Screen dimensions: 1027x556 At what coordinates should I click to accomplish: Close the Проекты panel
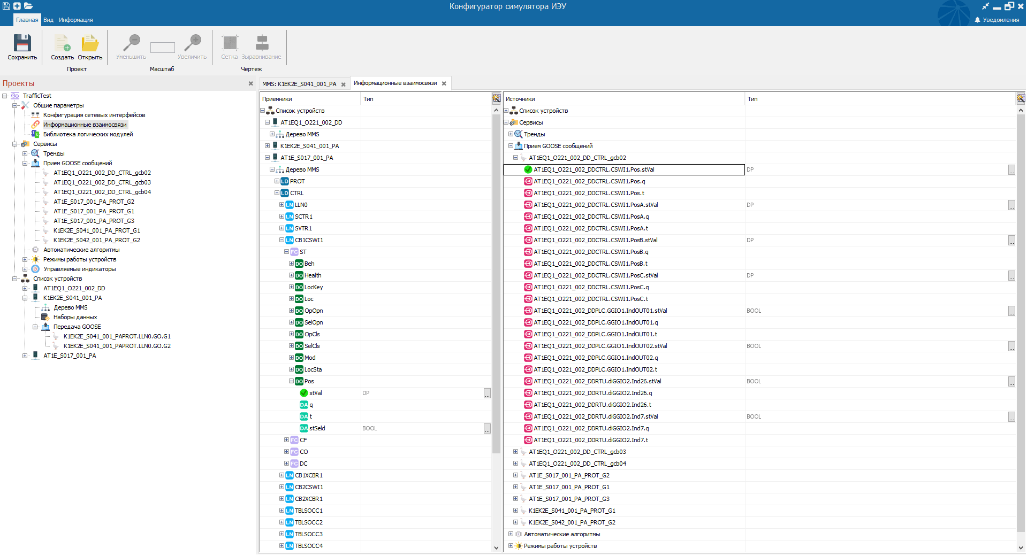click(x=250, y=83)
